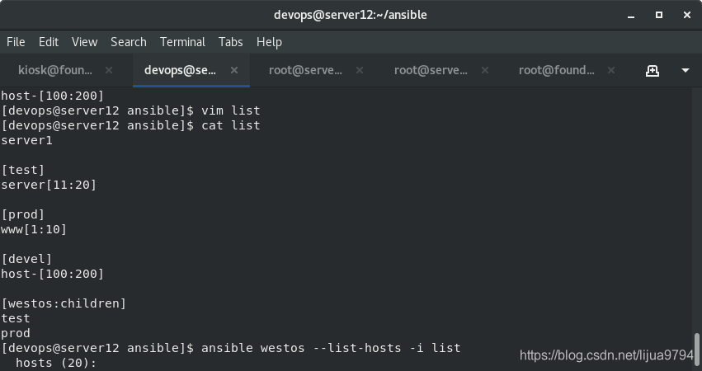Open the Edit menu

(x=49, y=42)
